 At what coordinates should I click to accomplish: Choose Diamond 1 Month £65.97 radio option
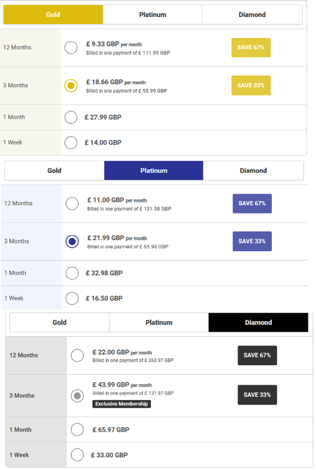[77, 430]
